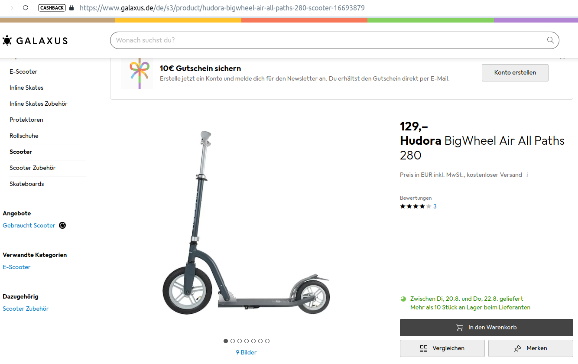Click the padlock site security icon
Image resolution: width=578 pixels, height=364 pixels.
[71, 8]
